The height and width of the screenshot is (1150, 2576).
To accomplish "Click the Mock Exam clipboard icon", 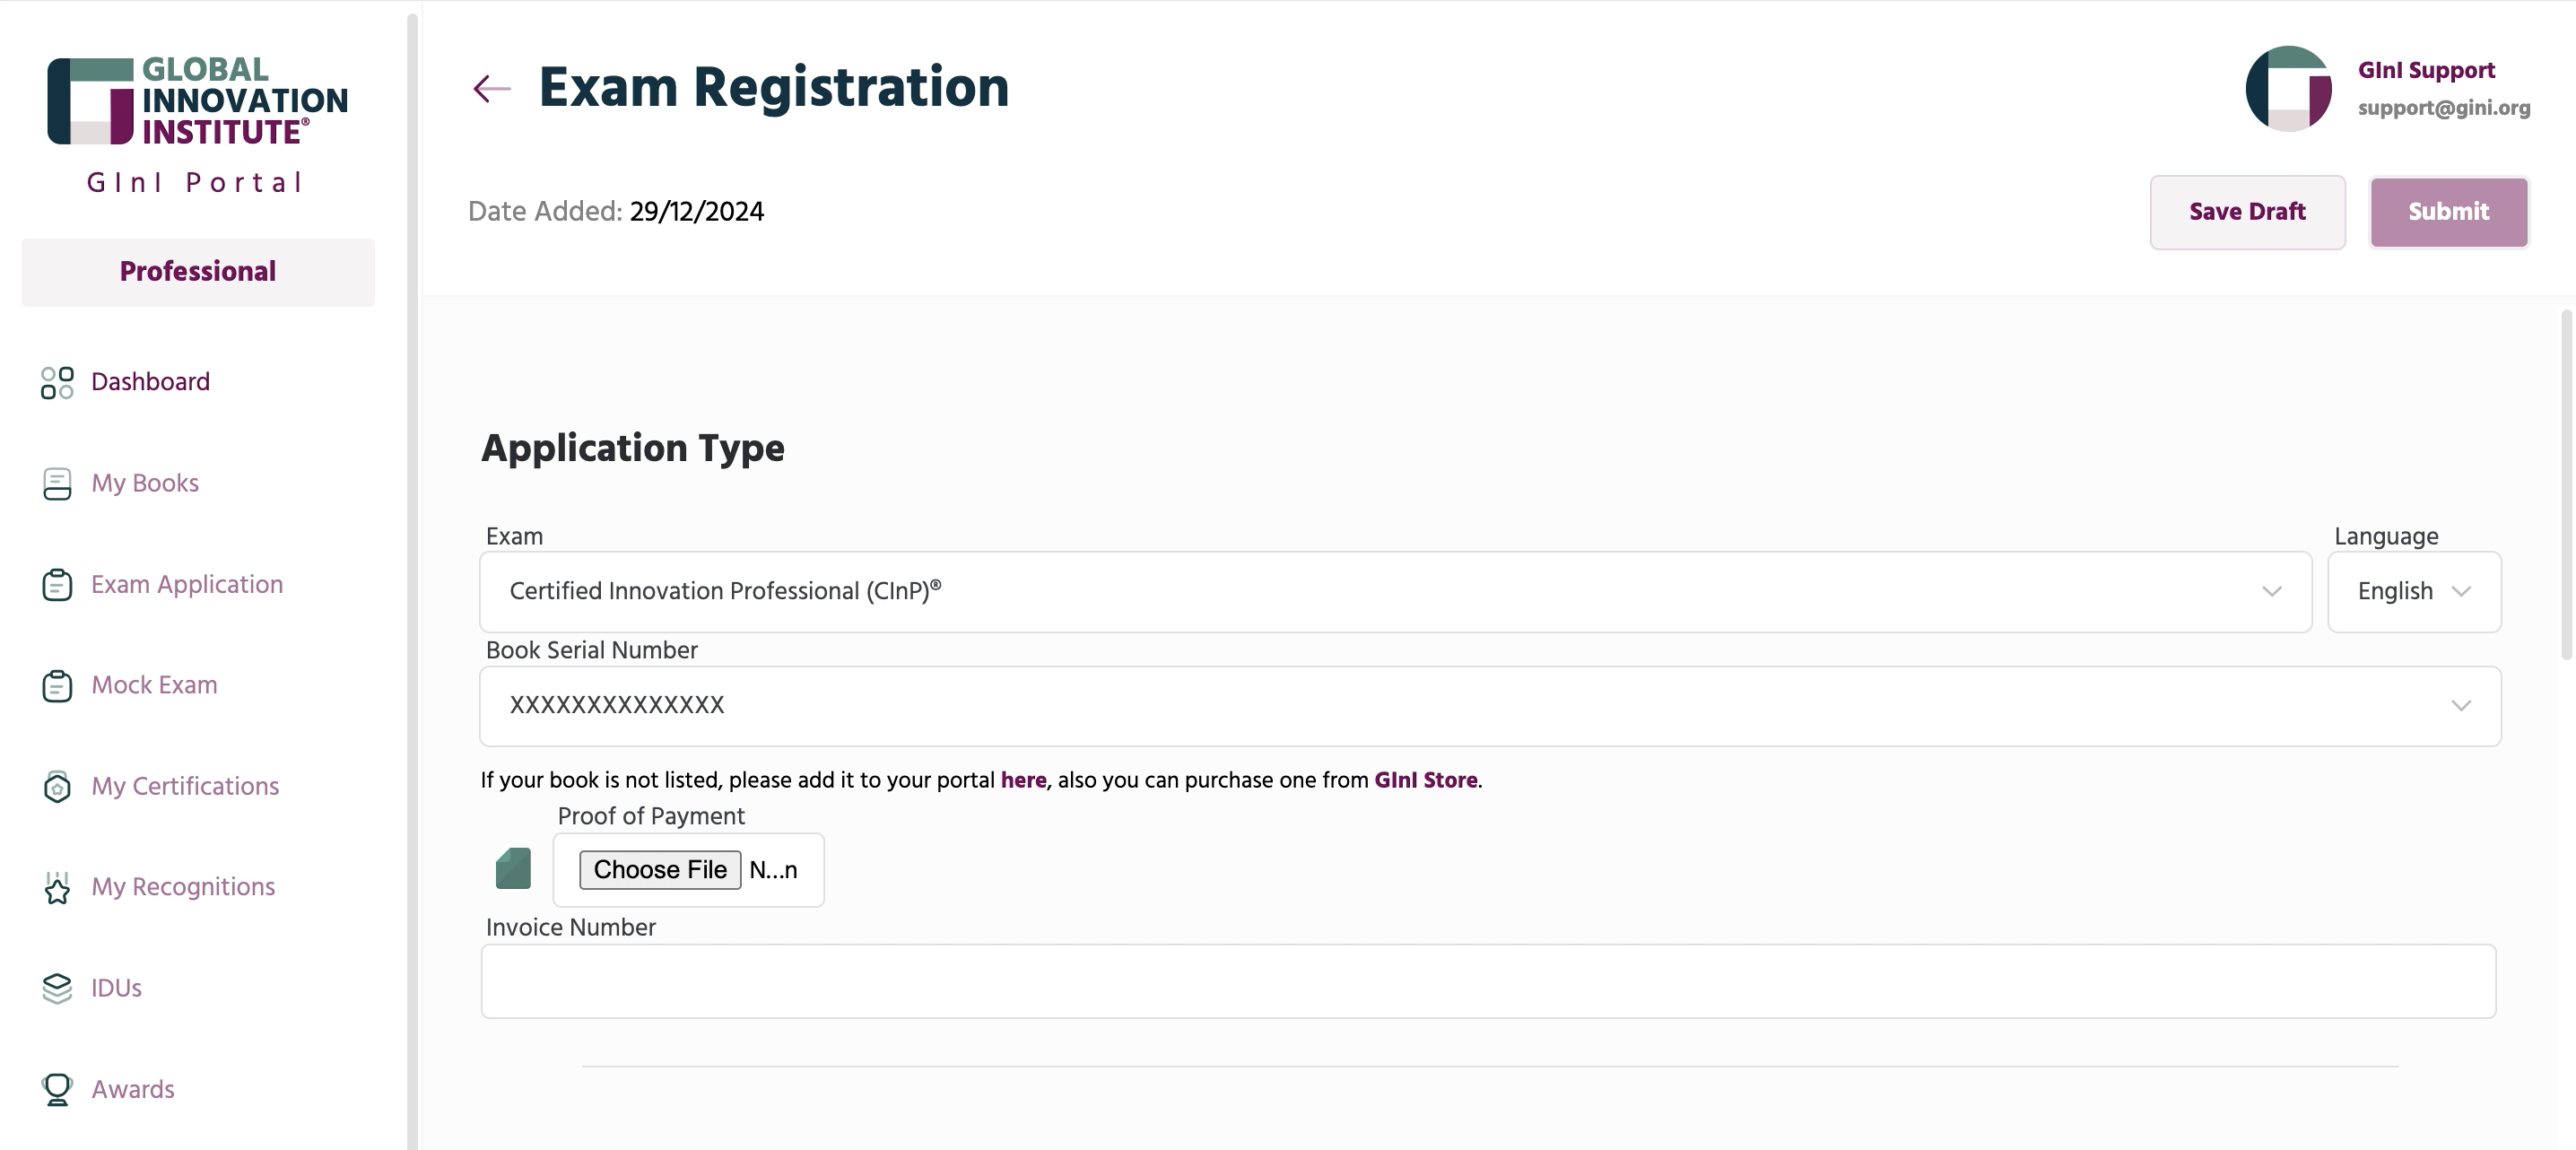I will (57, 685).
